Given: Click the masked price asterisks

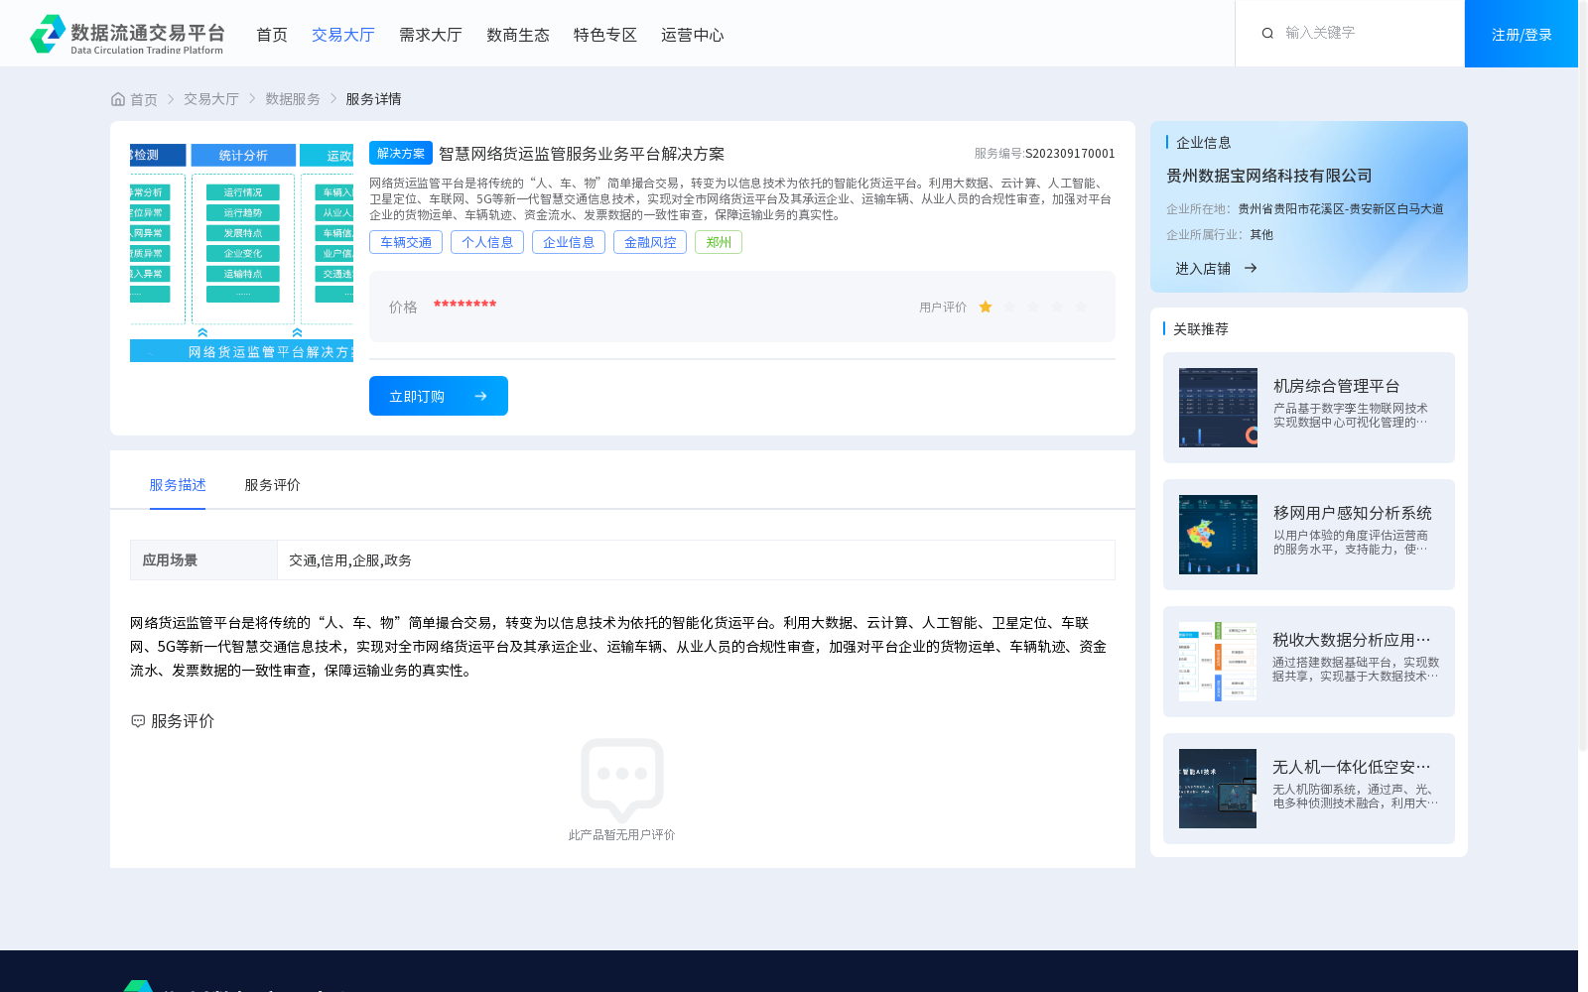Looking at the screenshot, I should click(464, 306).
